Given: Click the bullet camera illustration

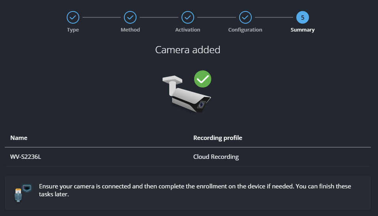Looking at the screenshot, I should 185,95.
